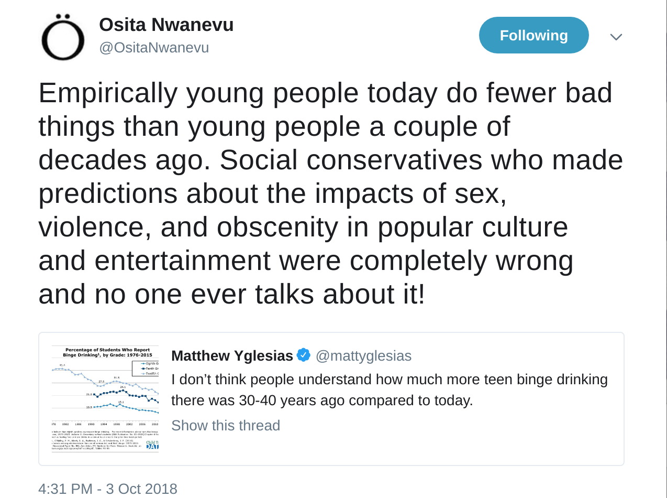Open the @mattyglesias handle
Image resolution: width=667 pixels, height=498 pixels.
pyautogui.click(x=363, y=356)
